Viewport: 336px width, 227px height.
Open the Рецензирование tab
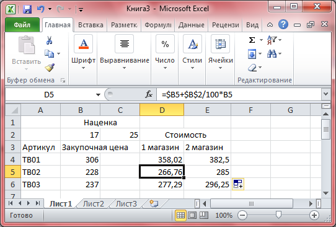225,25
